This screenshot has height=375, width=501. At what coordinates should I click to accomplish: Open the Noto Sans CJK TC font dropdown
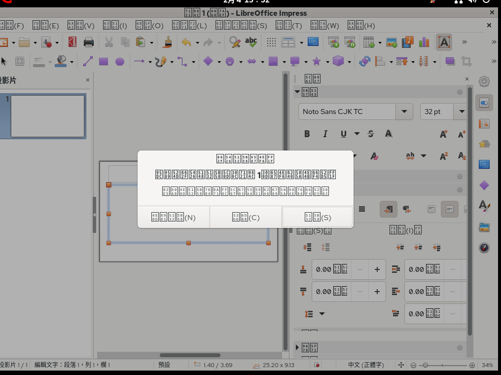point(404,112)
